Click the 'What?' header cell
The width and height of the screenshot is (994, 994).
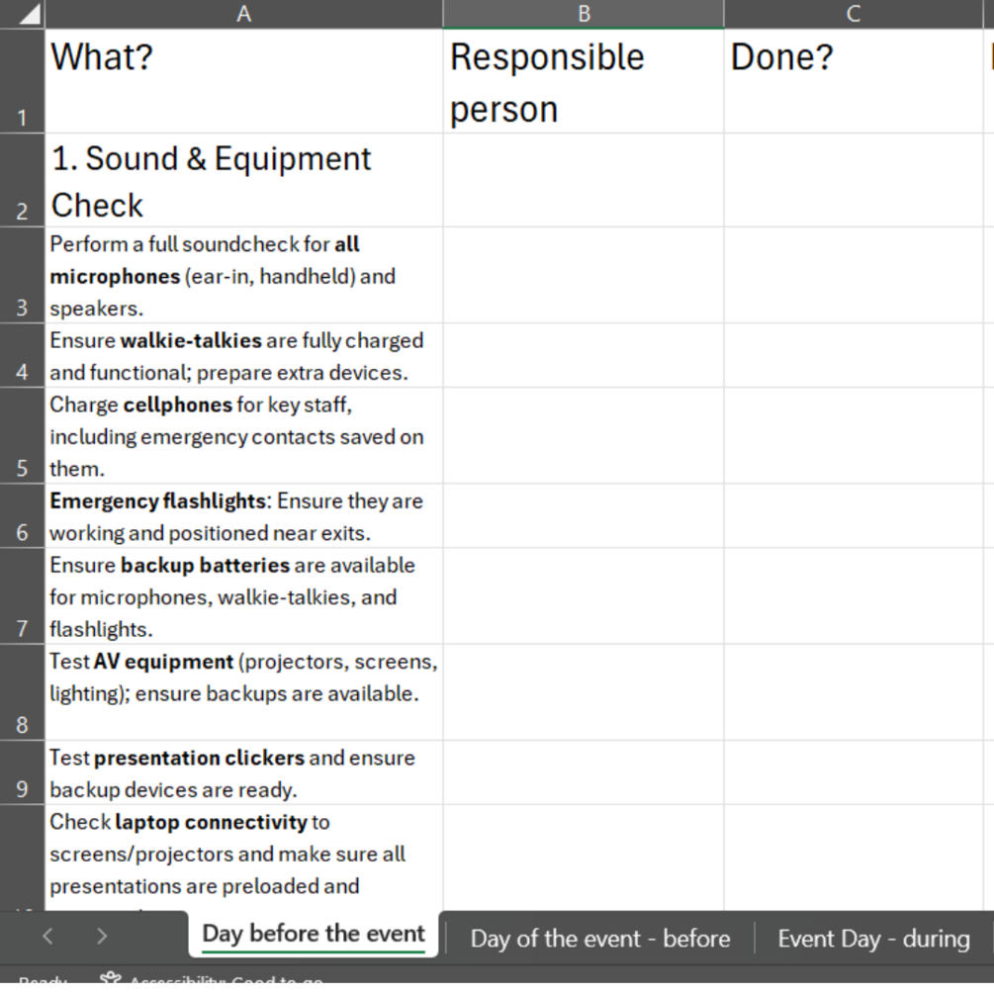point(244,81)
